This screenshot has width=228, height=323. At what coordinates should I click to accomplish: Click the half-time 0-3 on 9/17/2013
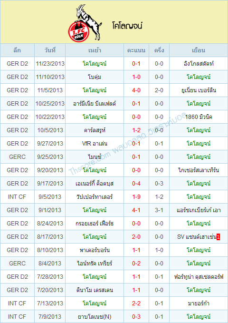[x=159, y=184]
